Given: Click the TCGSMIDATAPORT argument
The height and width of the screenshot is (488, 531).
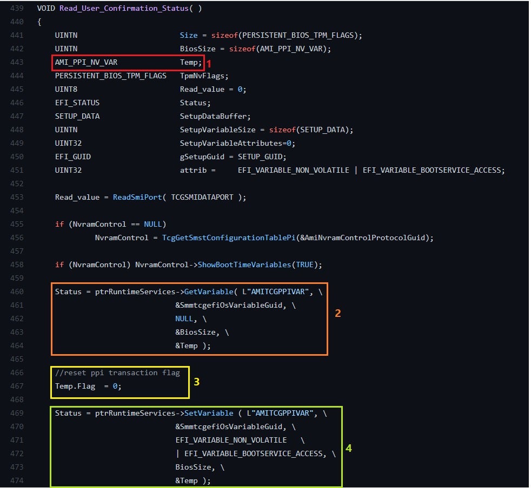Looking at the screenshot, I should pyautogui.click(x=202, y=197).
